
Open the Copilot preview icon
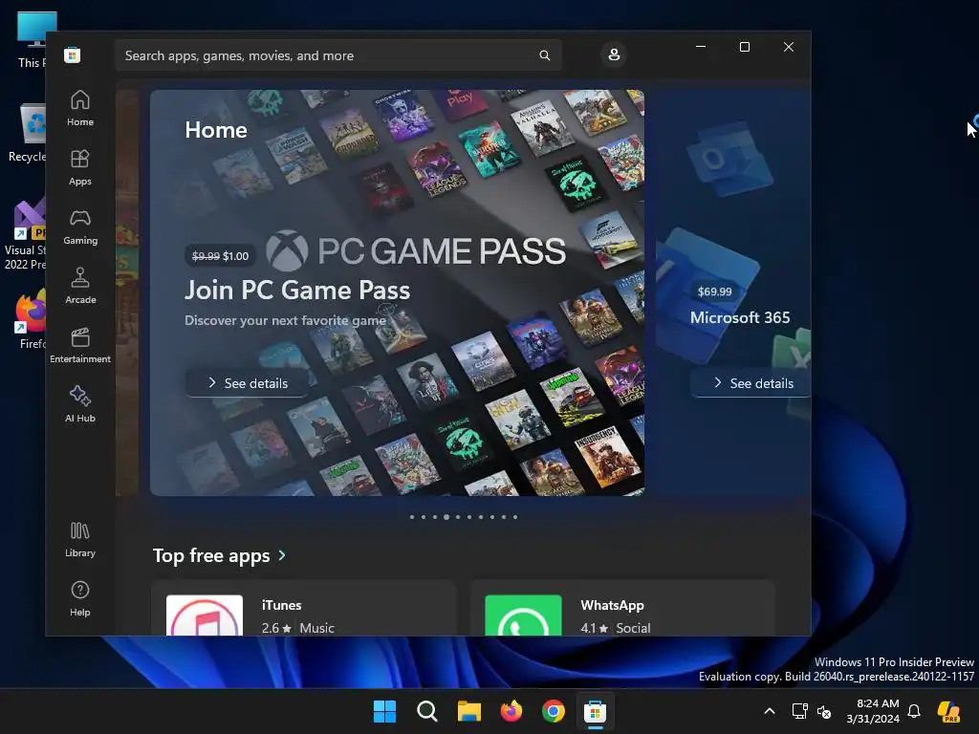tap(949, 711)
